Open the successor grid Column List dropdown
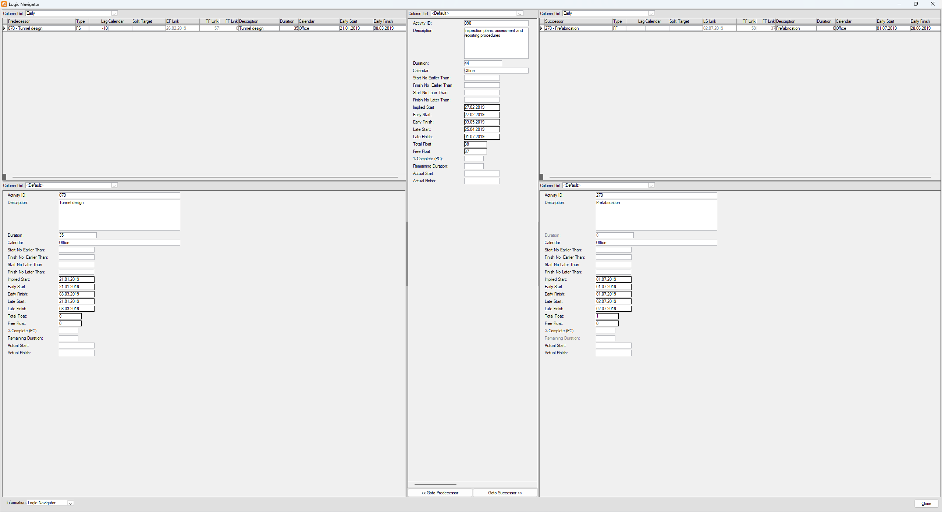Screen dimensions: 942x512 651,14
